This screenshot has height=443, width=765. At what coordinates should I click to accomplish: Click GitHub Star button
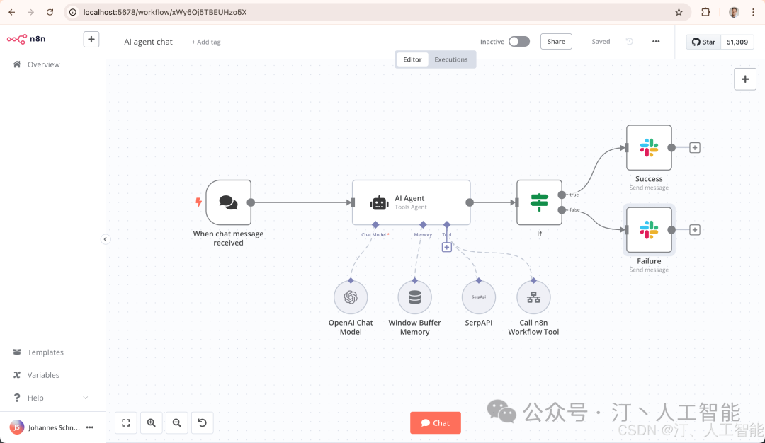pos(703,42)
